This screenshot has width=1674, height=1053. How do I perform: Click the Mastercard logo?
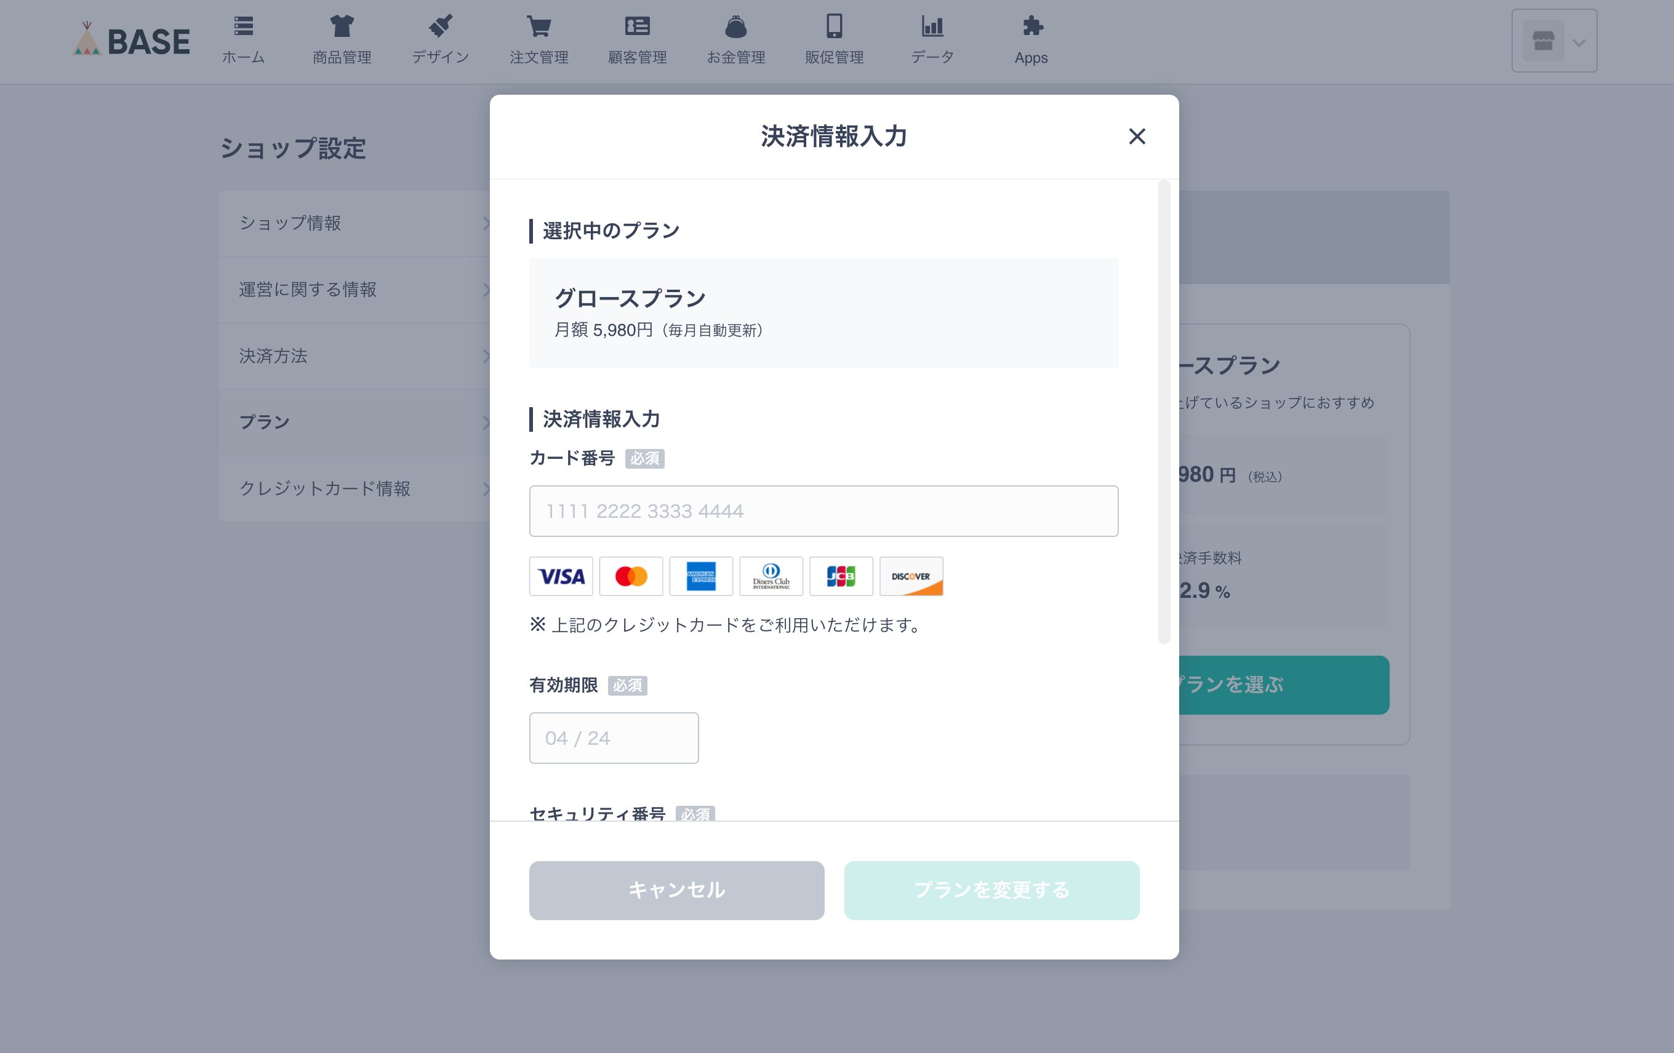[x=631, y=576]
